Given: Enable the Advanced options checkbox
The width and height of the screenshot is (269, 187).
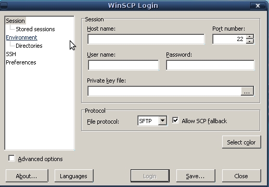Looking at the screenshot, I should tap(11, 158).
